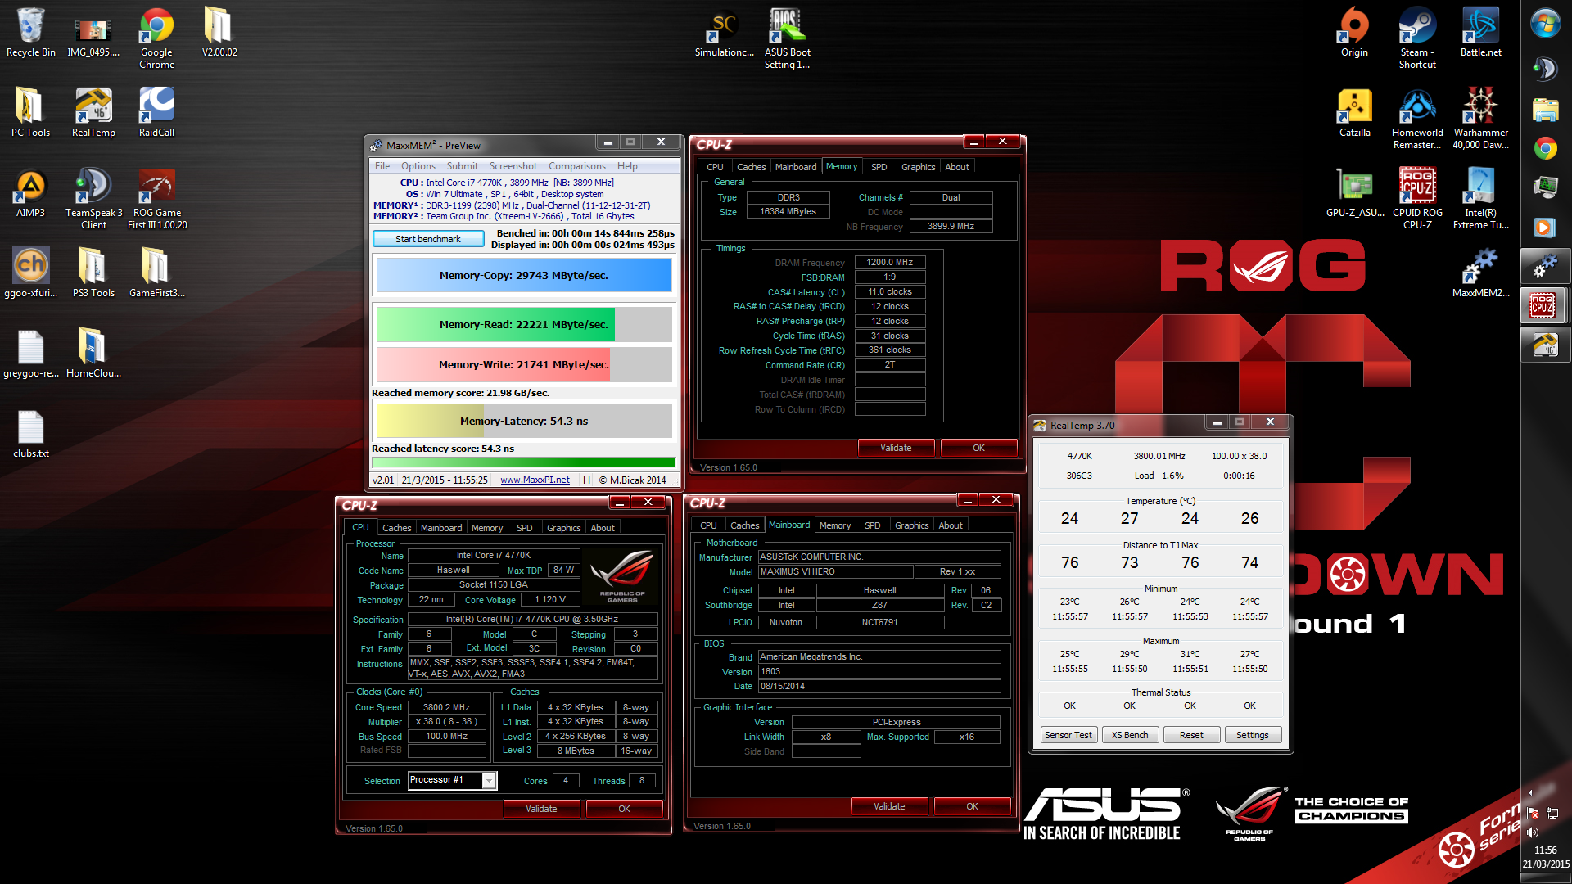The image size is (1572, 884).
Task: Open the V2.00.02 folder icon
Action: (x=219, y=33)
